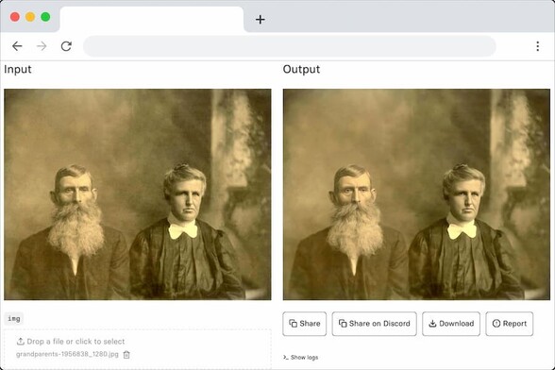Click the browser address bar
Screen dimensions: 555x370
click(x=290, y=46)
